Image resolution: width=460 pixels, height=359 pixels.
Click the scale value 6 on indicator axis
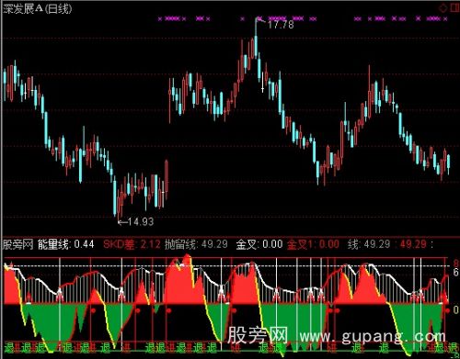456,273
